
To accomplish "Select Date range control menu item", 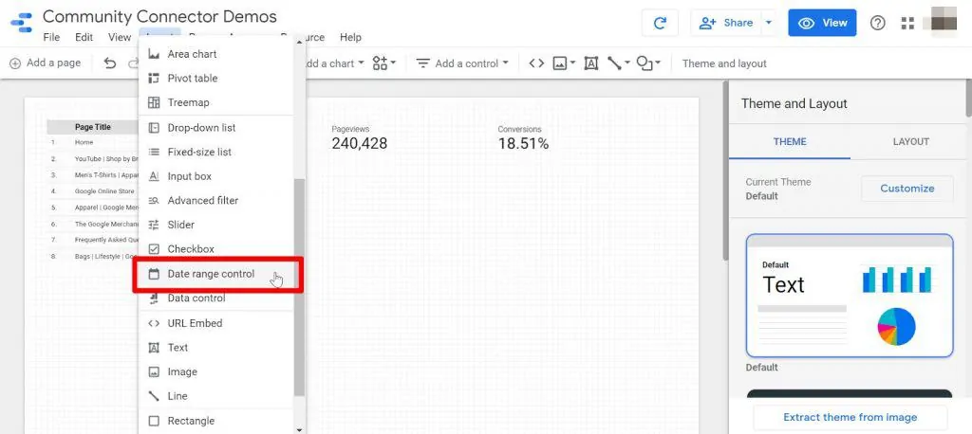I will click(x=215, y=274).
